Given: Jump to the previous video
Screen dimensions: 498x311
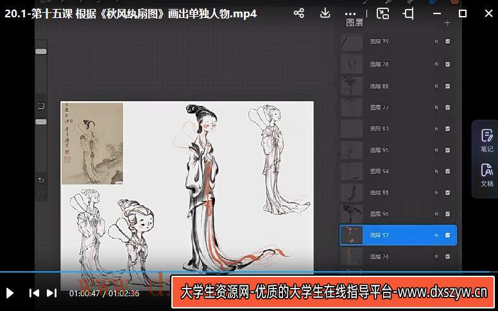Looking at the screenshot, I should 34,293.
